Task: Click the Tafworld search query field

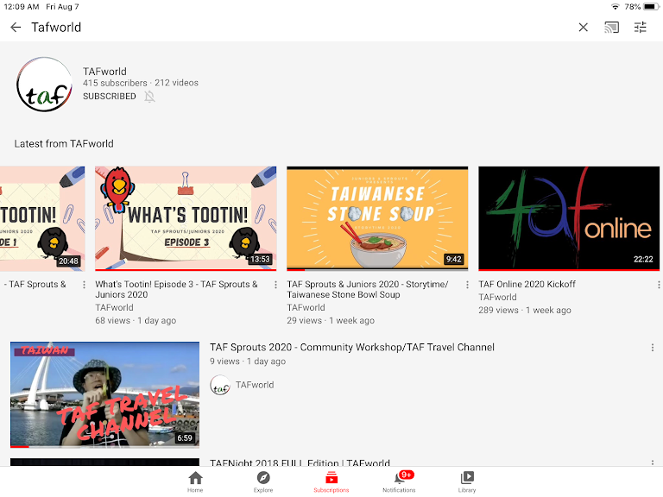Action: pos(56,28)
